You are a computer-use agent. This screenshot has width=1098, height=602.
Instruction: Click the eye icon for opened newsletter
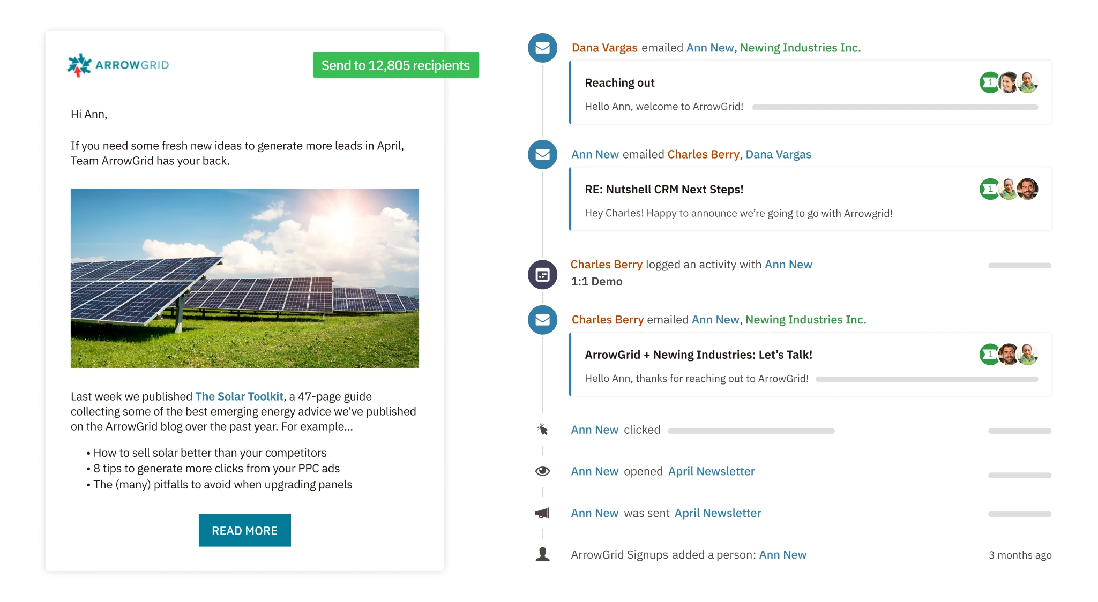coord(542,471)
